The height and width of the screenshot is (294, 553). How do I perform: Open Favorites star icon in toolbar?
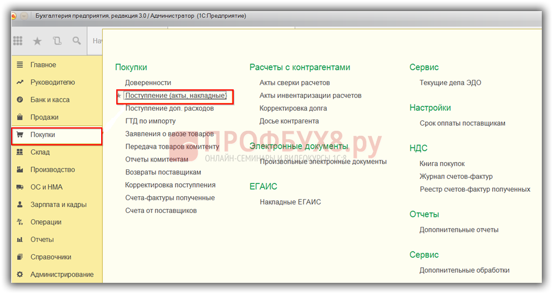pyautogui.click(x=37, y=41)
